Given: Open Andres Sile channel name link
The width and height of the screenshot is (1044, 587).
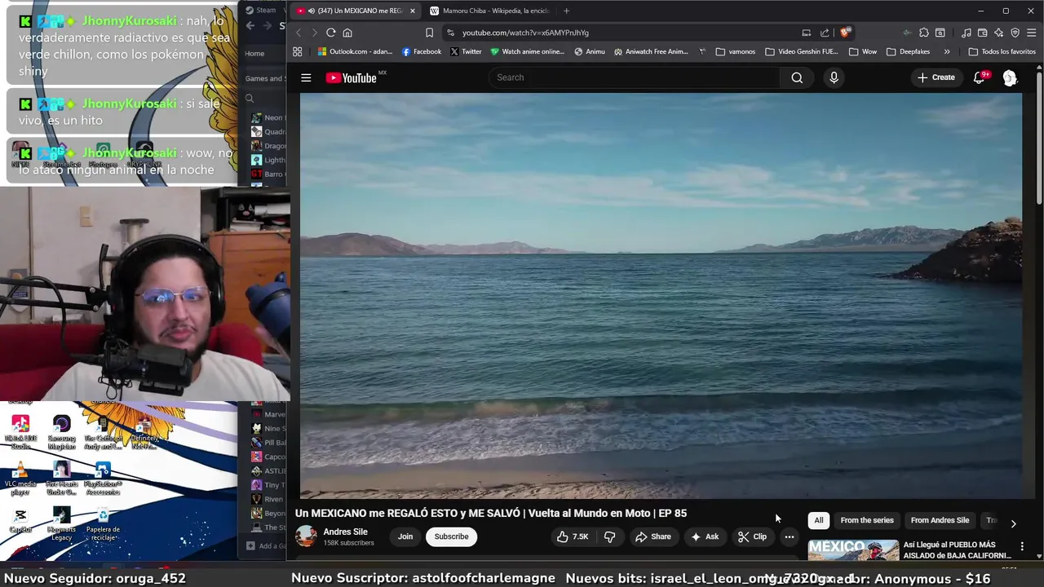Looking at the screenshot, I should point(345,532).
